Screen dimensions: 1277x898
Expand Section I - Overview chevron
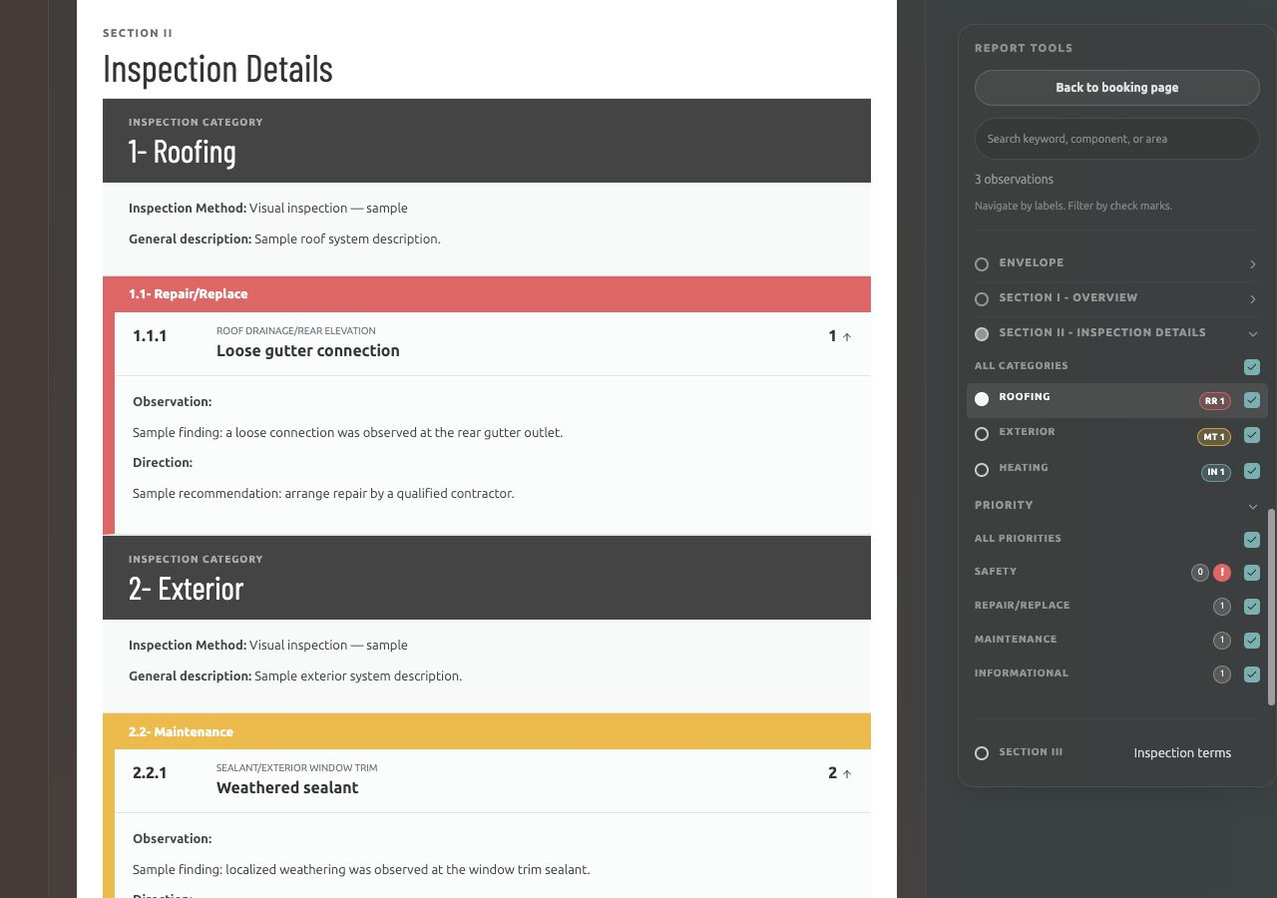coord(1252,299)
